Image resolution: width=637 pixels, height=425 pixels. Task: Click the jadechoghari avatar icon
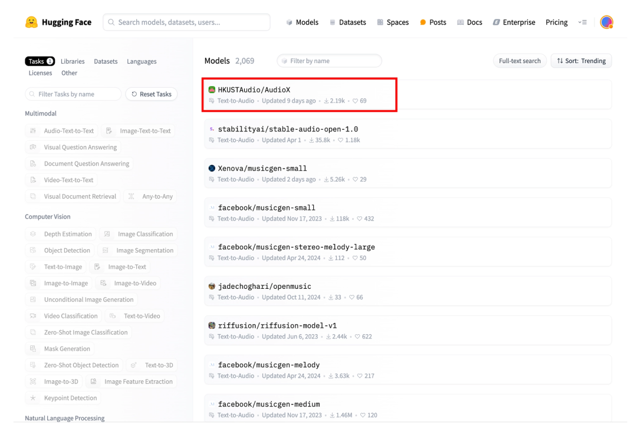tap(212, 286)
